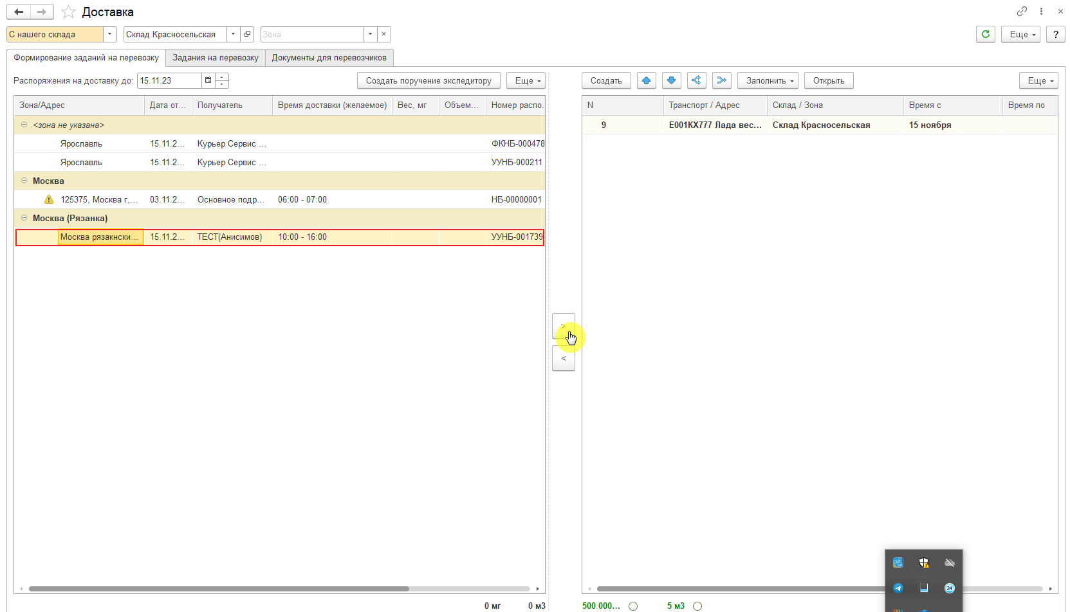Open the three-dot window options menu
Image resolution: width=1070 pixels, height=612 pixels.
click(1041, 12)
